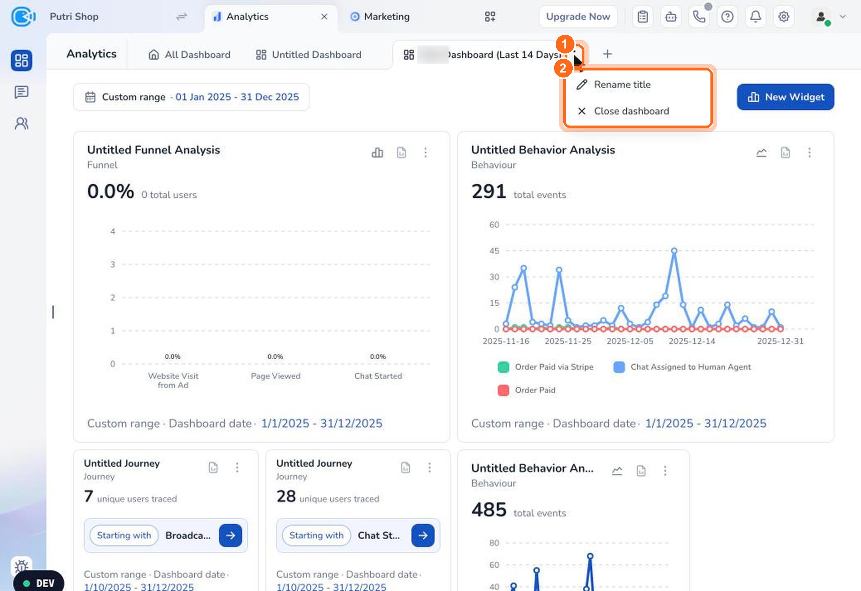
Task: Open the chat messages sidebar icon
Action: (x=22, y=92)
